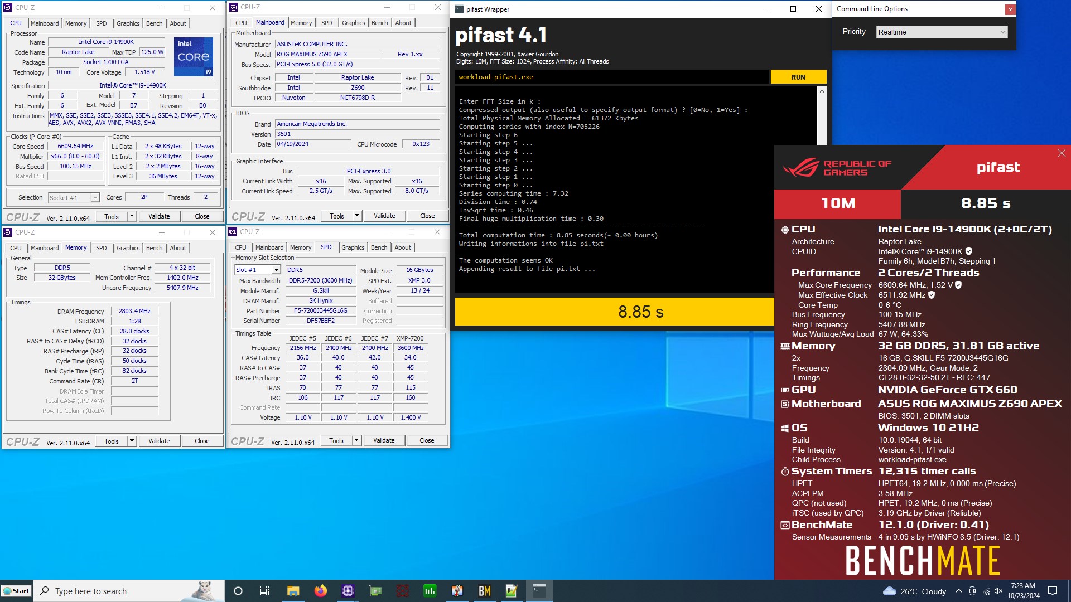Open the CPU-Z purple chip taskbar icon
This screenshot has width=1071, height=602.
(x=348, y=591)
